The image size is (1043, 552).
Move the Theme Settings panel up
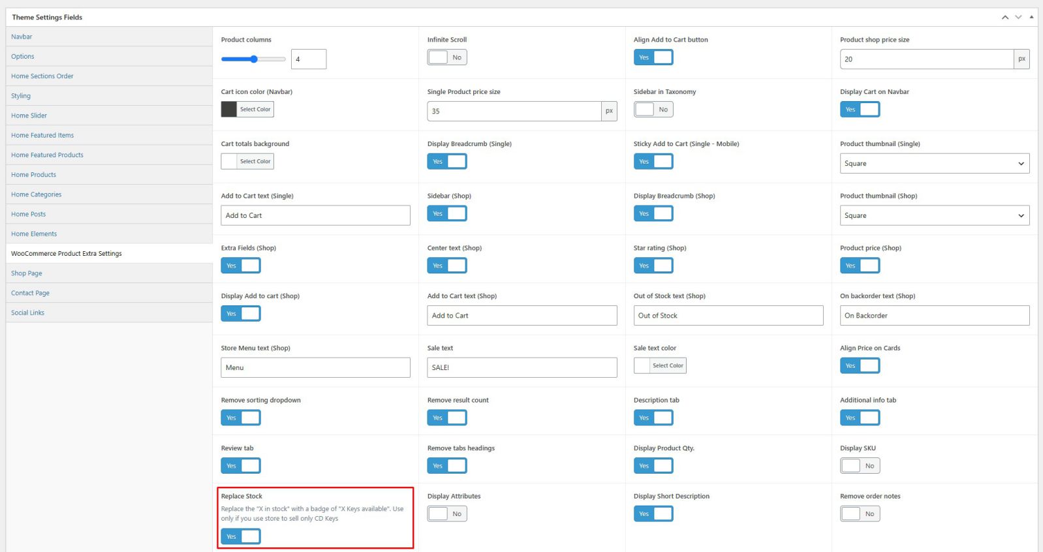pyautogui.click(x=1005, y=17)
